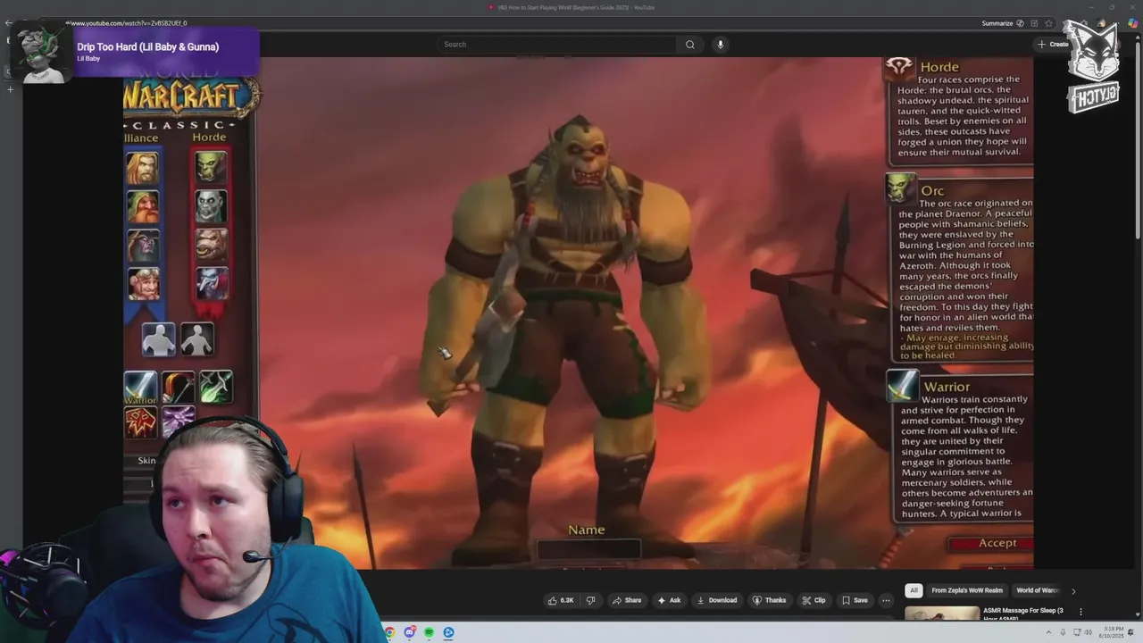Click the Orc description portrait icon
The image size is (1143, 643).
(901, 188)
